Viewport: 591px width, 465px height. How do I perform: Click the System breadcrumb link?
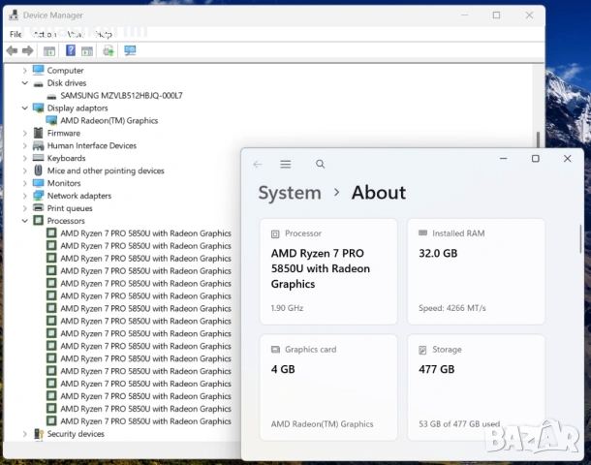coord(290,193)
